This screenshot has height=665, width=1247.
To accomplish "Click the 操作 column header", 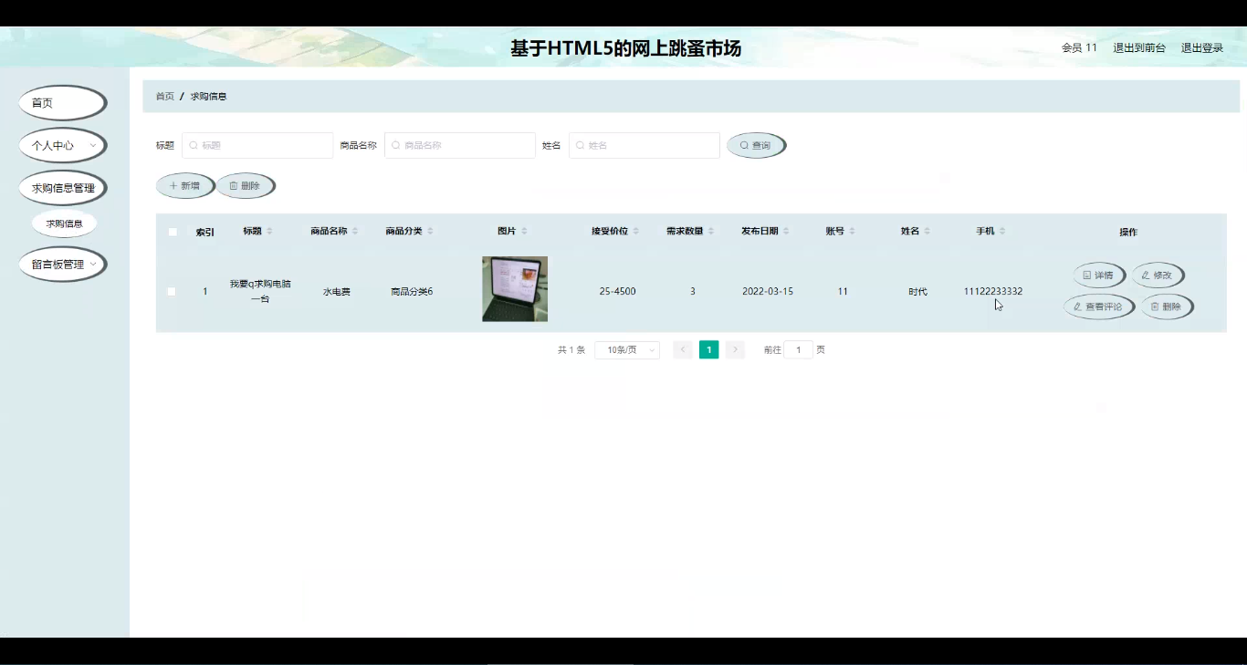I will 1129,233.
